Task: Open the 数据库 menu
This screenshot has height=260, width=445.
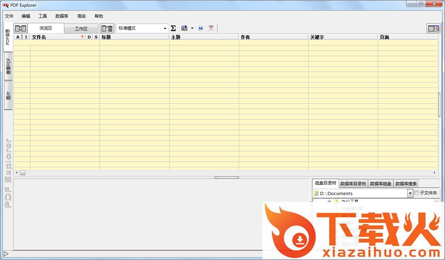Action: tap(62, 16)
